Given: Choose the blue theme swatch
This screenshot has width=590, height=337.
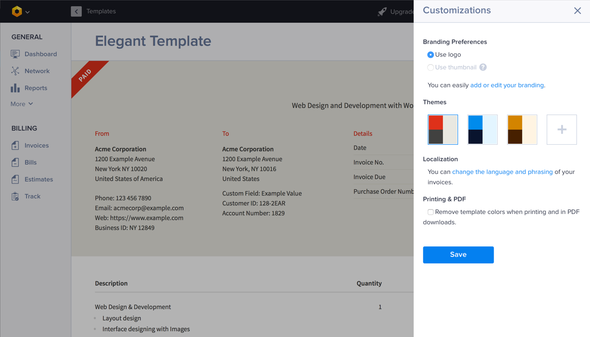Looking at the screenshot, I should (482, 130).
